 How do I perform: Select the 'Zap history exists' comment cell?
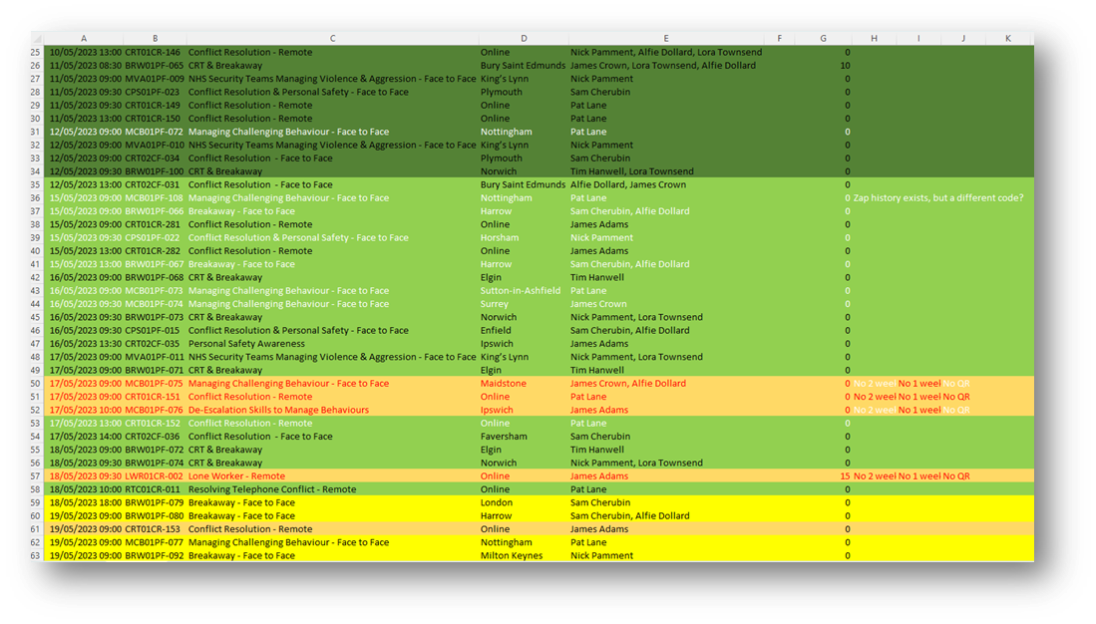(x=937, y=198)
